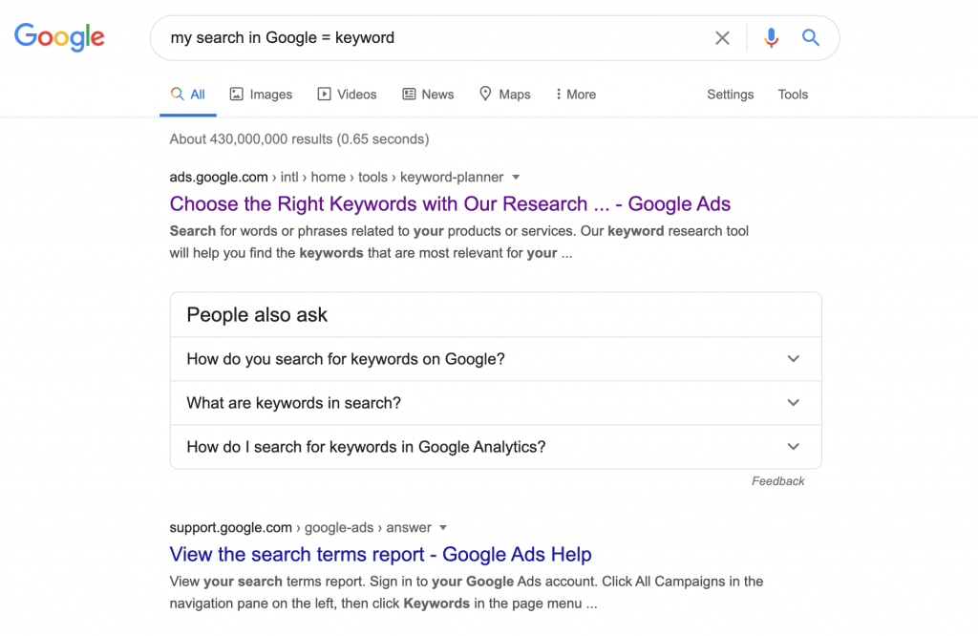Click the three-dot More icon
The image size is (978, 636).
tap(560, 94)
